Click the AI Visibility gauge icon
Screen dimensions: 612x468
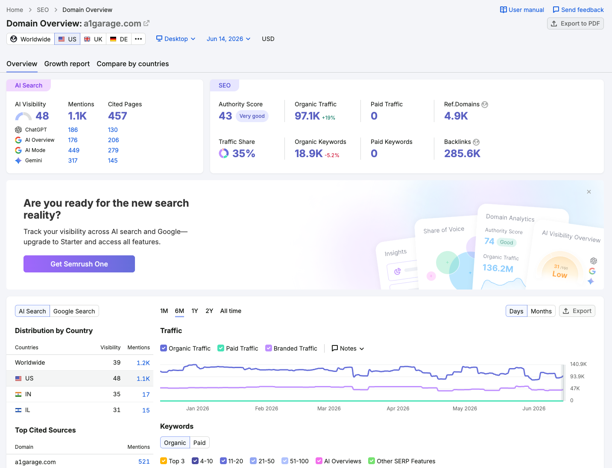(23, 116)
